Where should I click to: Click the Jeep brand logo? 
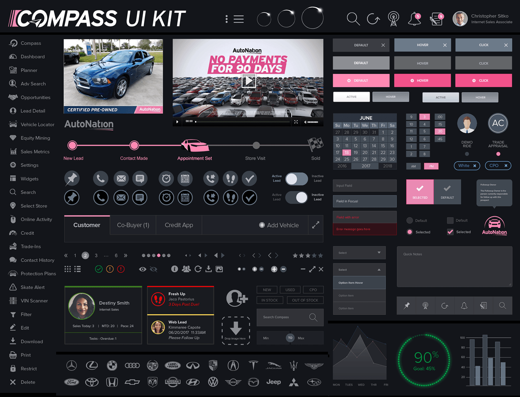[x=274, y=382]
